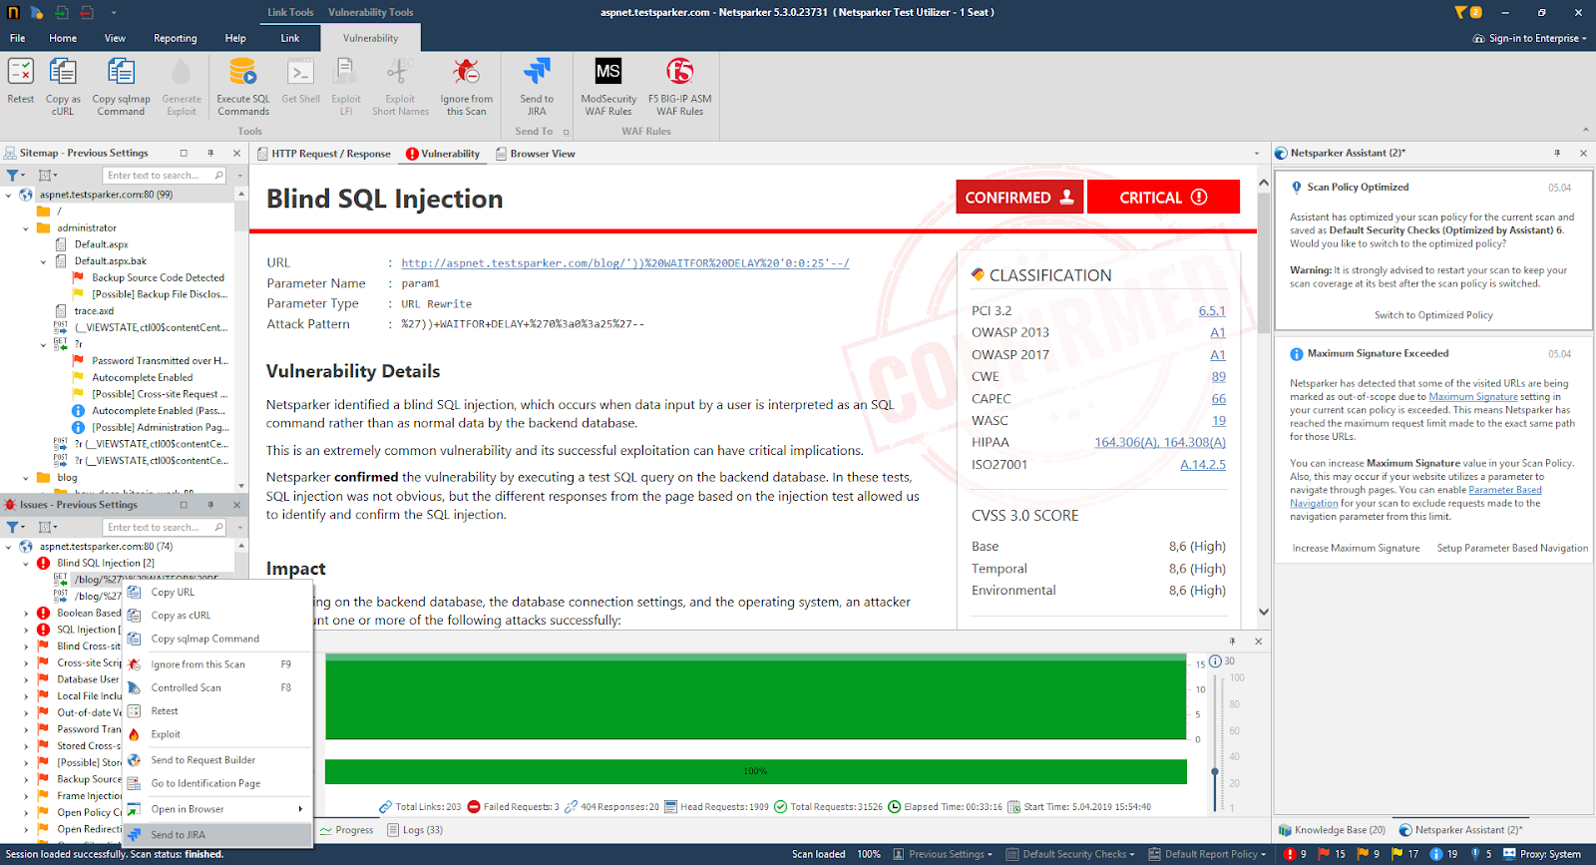
Task: Select Send to Request Builder menu entry
Action: 202,760
